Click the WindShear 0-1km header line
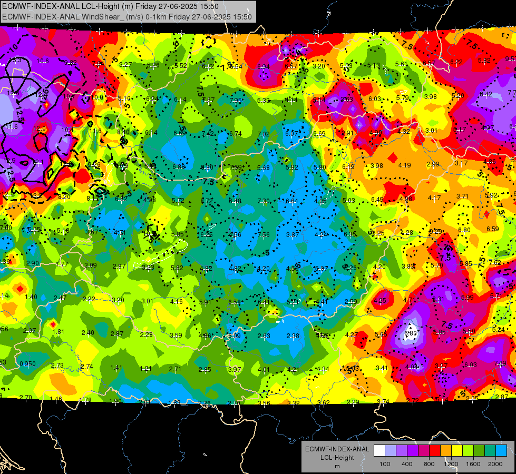The height and width of the screenshot is (474, 516). pyautogui.click(x=126, y=17)
